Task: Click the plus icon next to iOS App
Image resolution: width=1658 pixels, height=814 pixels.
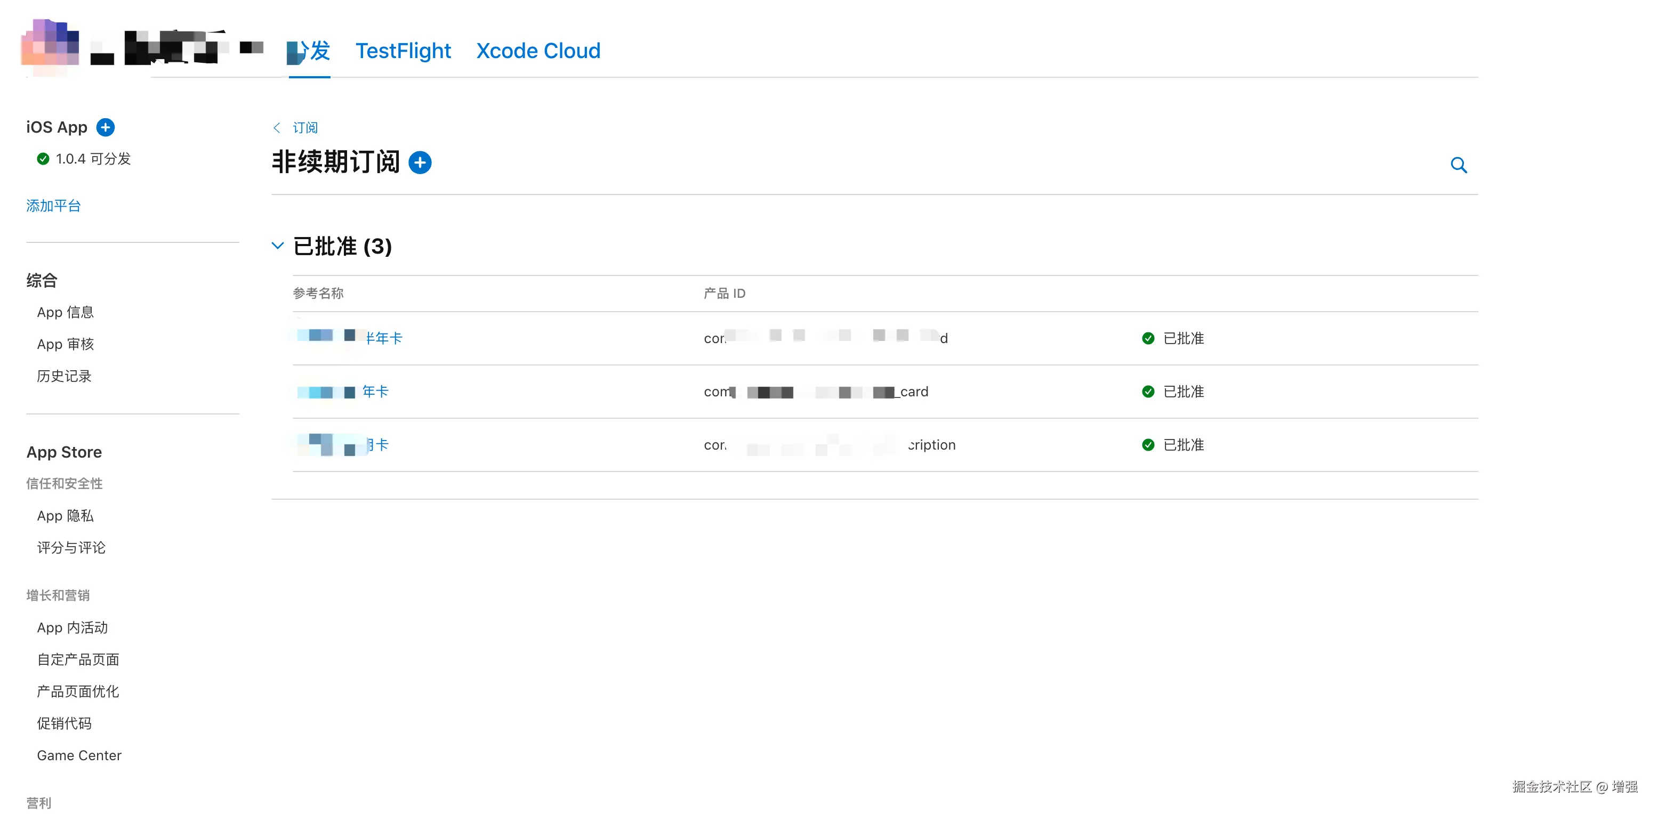Action: click(106, 127)
